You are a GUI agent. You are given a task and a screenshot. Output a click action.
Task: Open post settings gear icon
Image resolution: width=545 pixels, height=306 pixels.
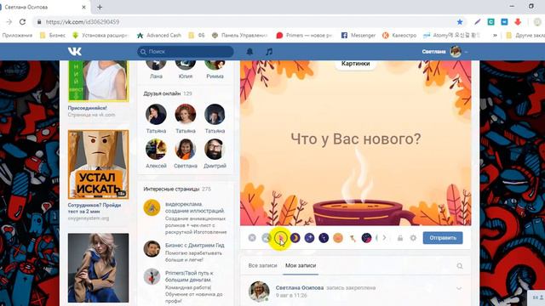tap(413, 238)
